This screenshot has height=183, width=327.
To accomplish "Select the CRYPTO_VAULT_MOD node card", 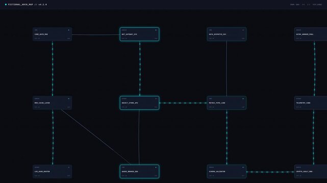I will click(311, 172).
